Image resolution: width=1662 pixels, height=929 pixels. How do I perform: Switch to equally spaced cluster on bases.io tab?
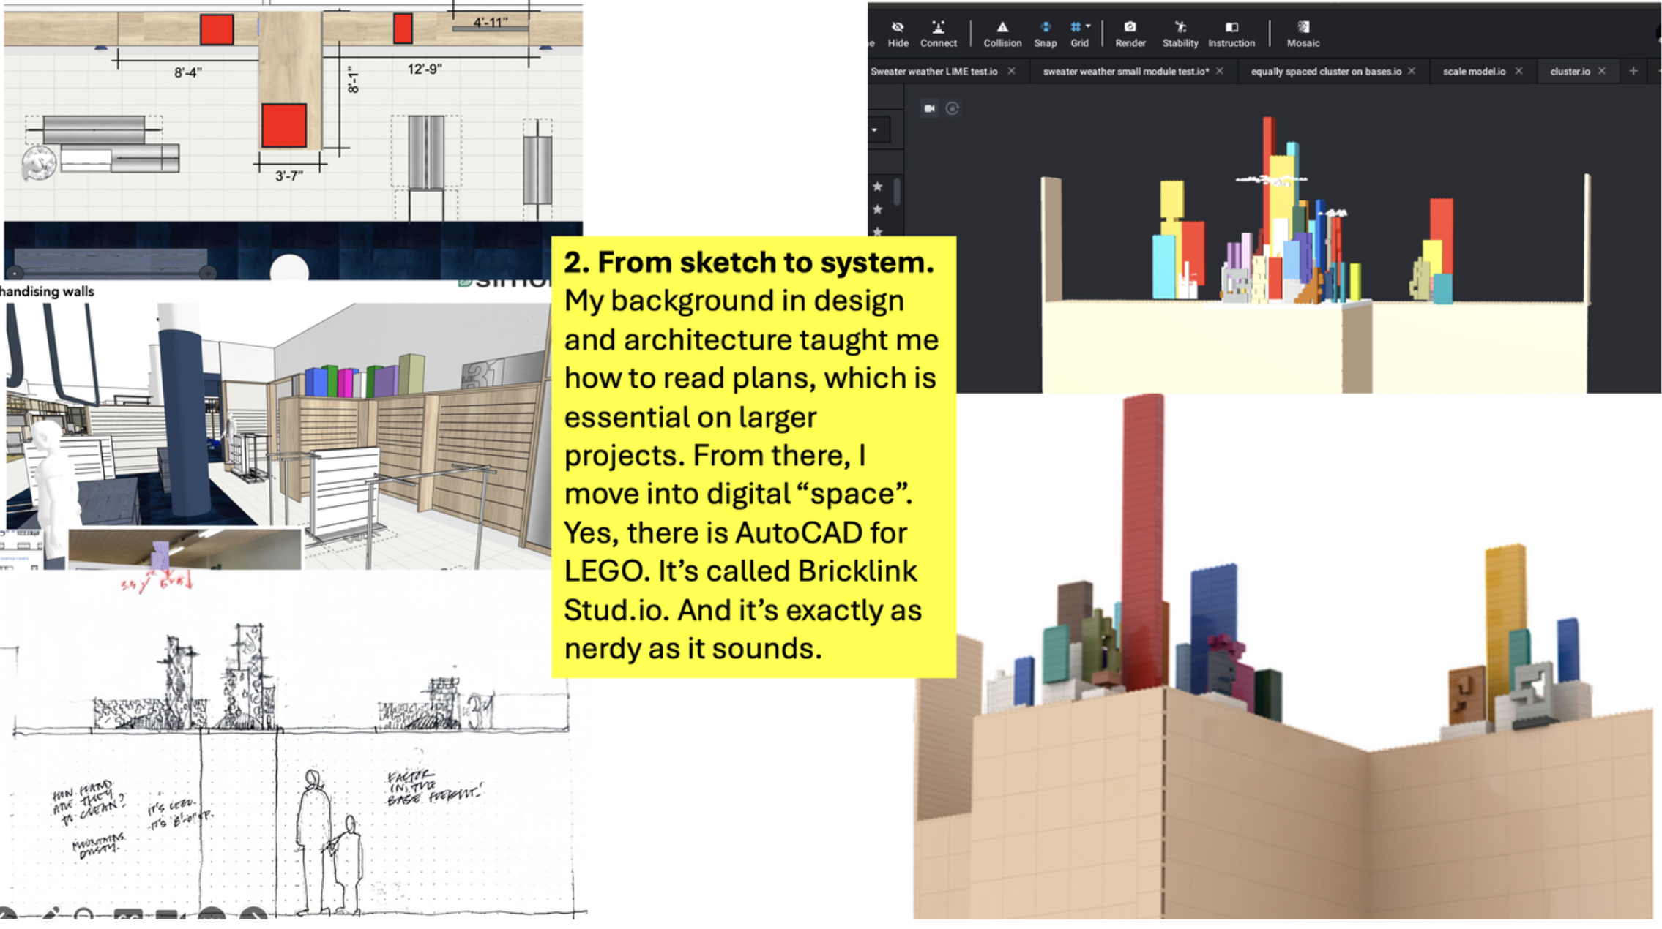1325,72
